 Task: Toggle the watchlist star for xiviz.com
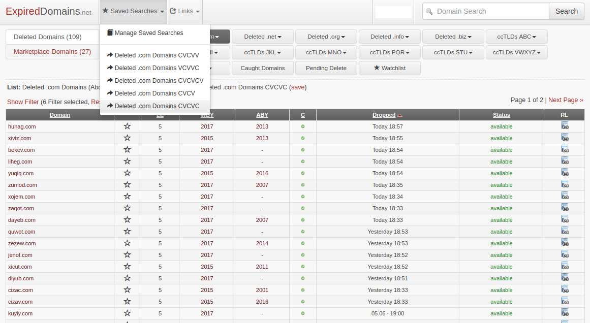(127, 138)
